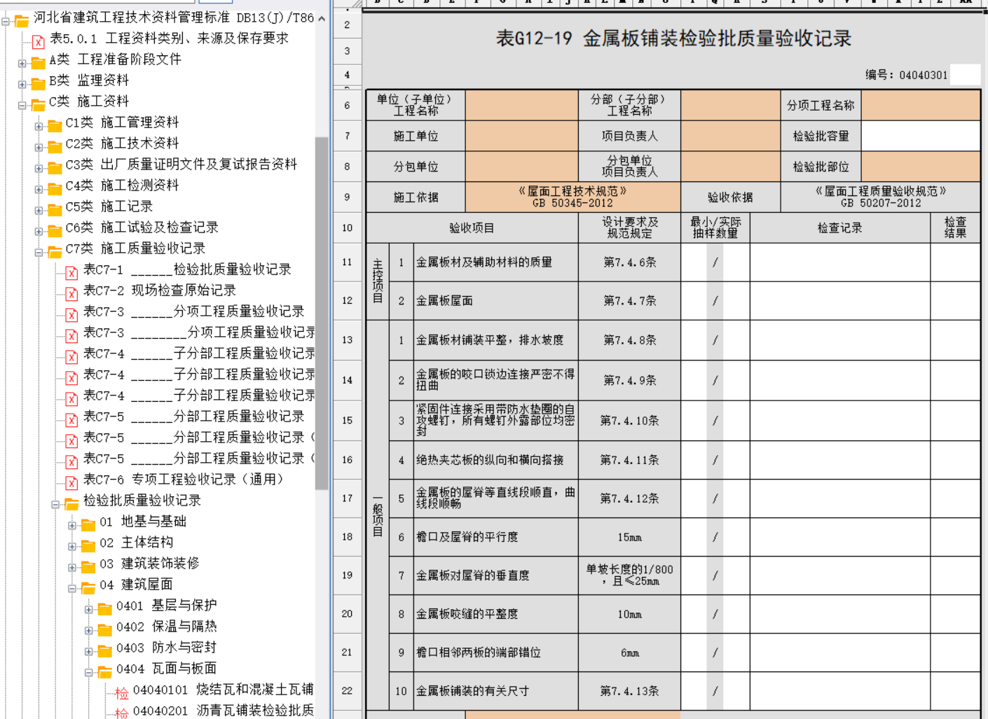The image size is (988, 719).
Task: Expand the 01 地基与基础 folder
Action: coord(72,525)
